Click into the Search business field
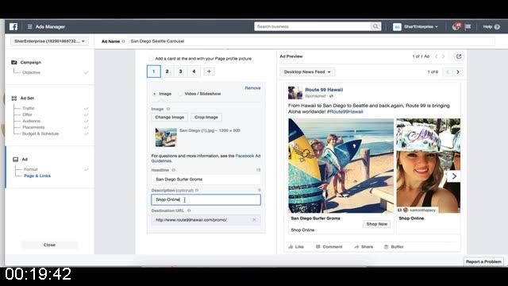 312,26
